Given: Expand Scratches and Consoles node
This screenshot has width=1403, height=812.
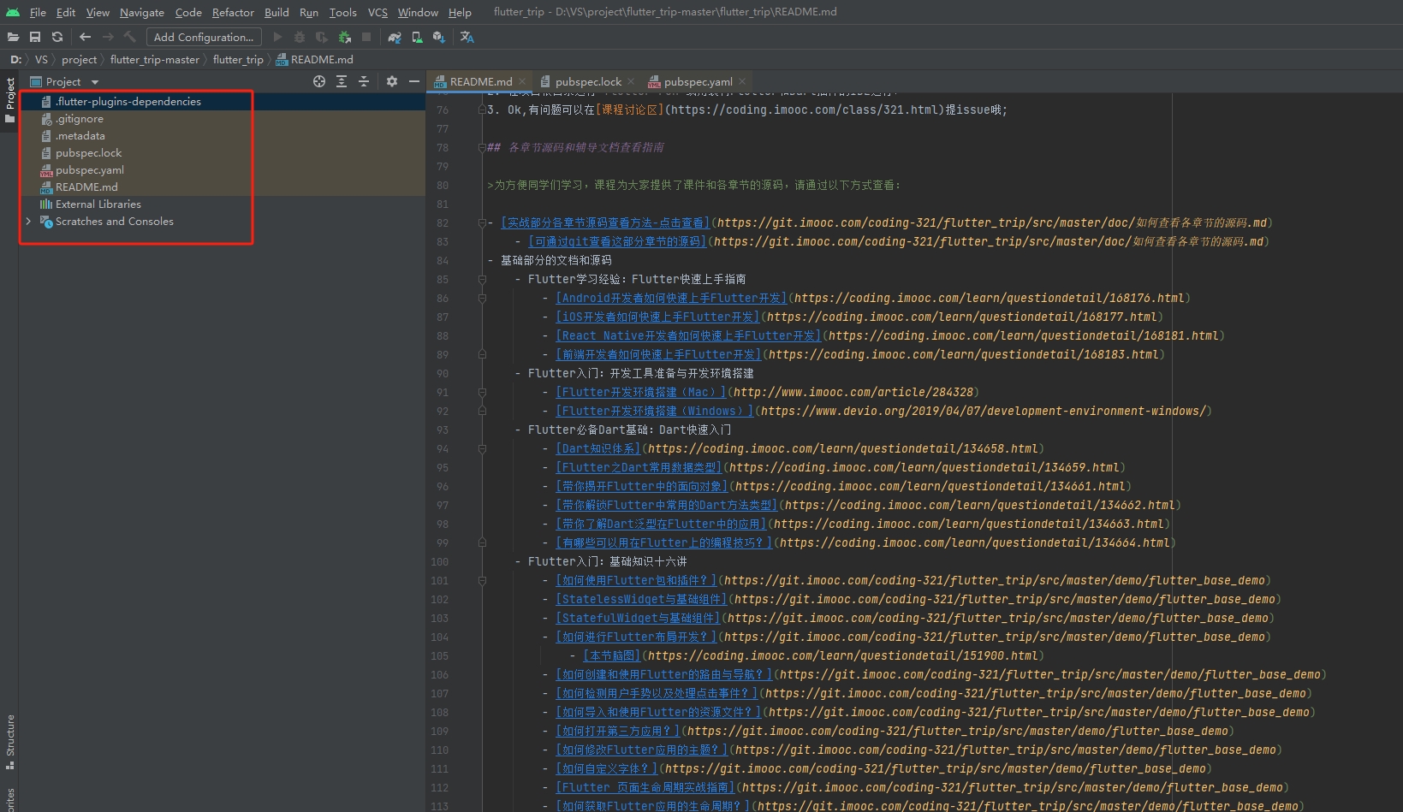Looking at the screenshot, I should pos(28,221).
